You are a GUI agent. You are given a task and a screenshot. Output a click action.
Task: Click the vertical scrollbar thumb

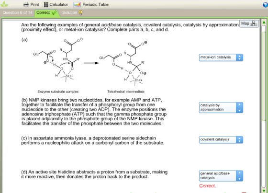[264, 73]
